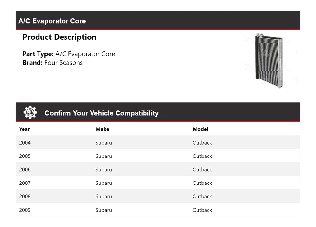This screenshot has height=227, width=316.
Task: Click the Part Type line
Action: pyautogui.click(x=68, y=54)
